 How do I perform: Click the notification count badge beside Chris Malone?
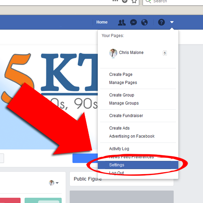tap(165, 53)
